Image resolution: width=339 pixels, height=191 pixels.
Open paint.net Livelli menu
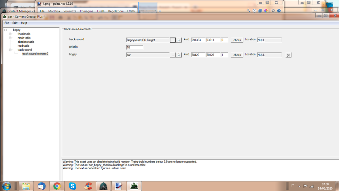(x=101, y=11)
